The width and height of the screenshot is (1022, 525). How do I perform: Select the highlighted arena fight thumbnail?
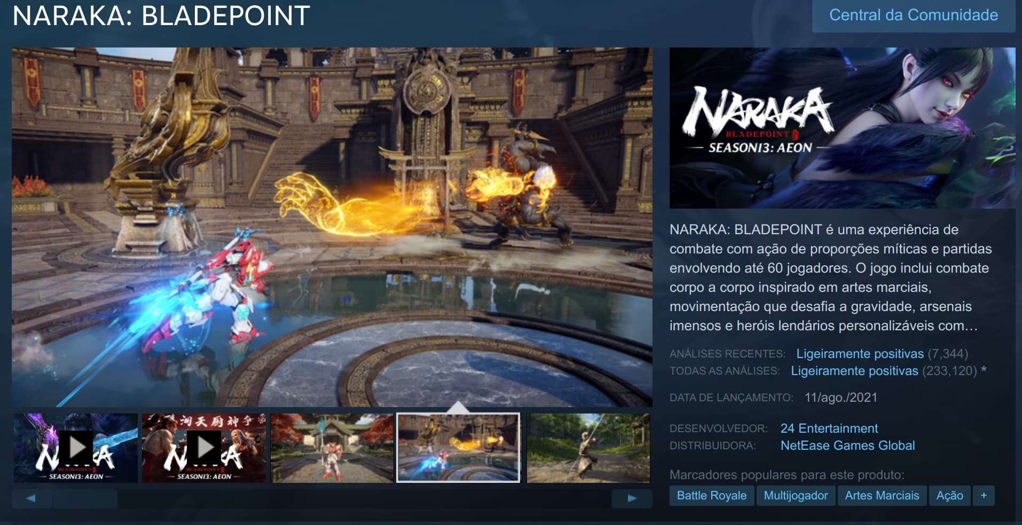point(458,448)
